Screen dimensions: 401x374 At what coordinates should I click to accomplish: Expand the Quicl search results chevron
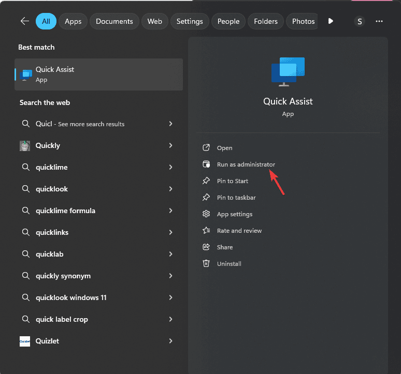(170, 124)
